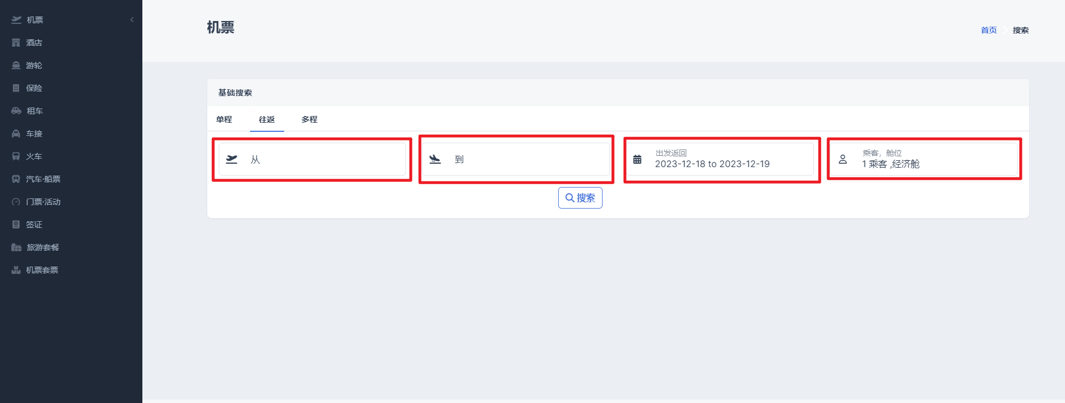Select the 往返 round trip tab
Viewport: 1065px width, 403px height.
(267, 119)
